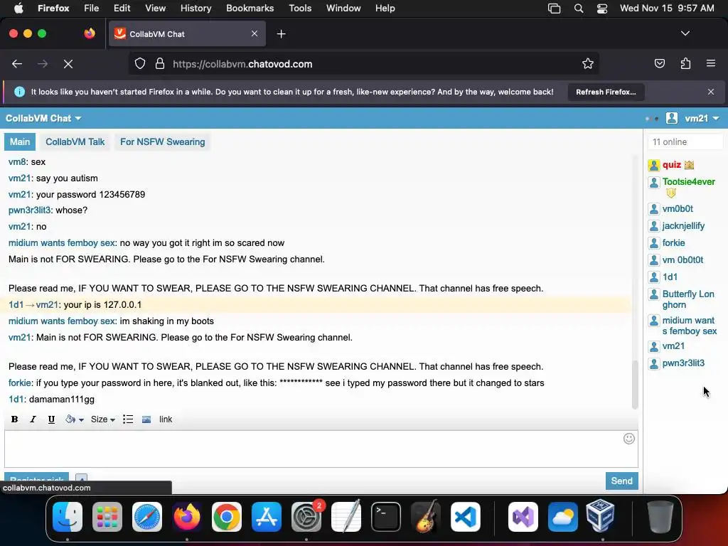Go back to previous page
The image size is (728, 546).
point(17,64)
